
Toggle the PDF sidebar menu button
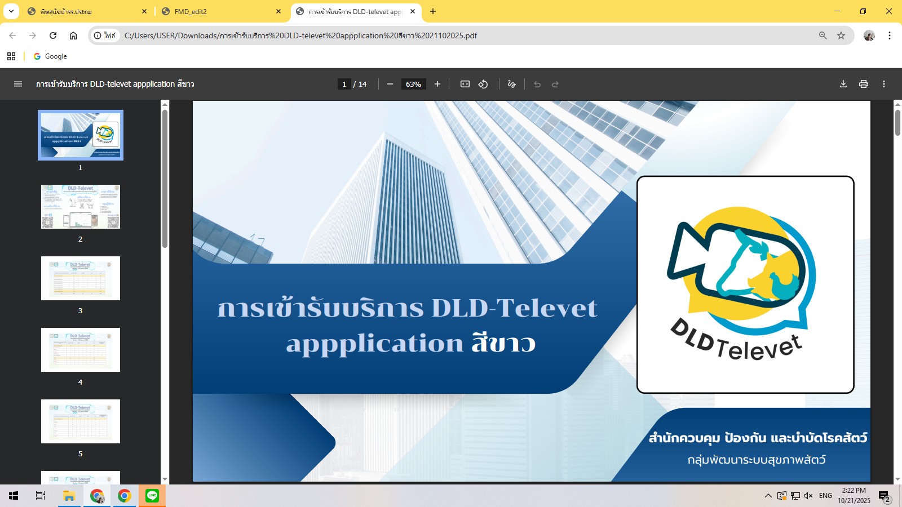(x=18, y=84)
